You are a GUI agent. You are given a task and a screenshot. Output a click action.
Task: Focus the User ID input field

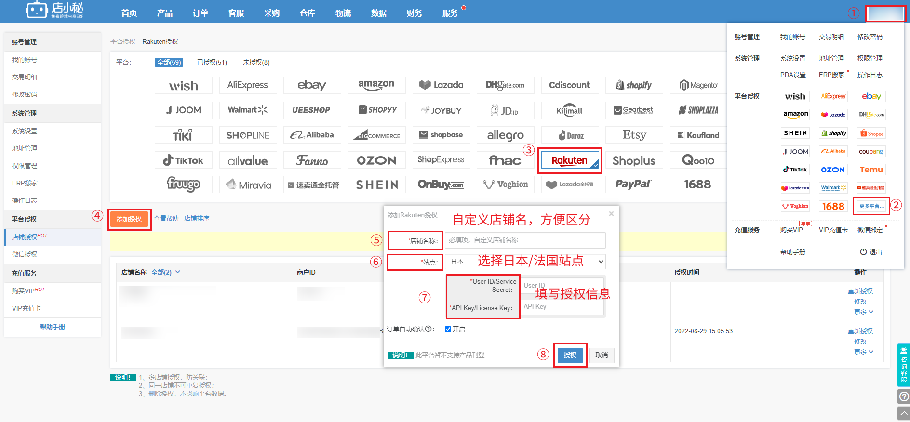[563, 286]
